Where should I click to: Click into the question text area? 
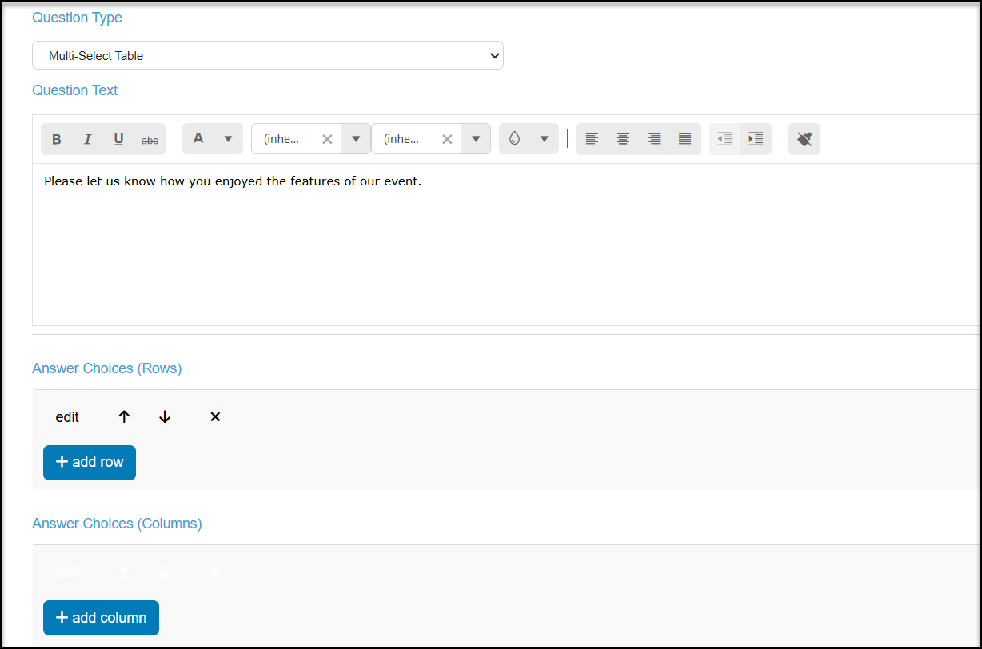507,245
